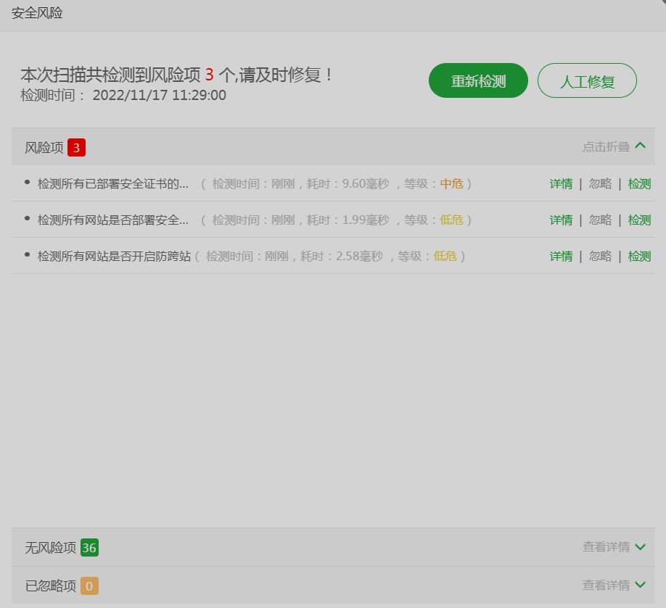Click the 无风险项 heading label
Image resolution: width=666 pixels, height=608 pixels.
click(x=51, y=548)
